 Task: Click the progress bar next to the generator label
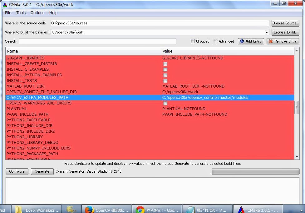click(x=255, y=171)
